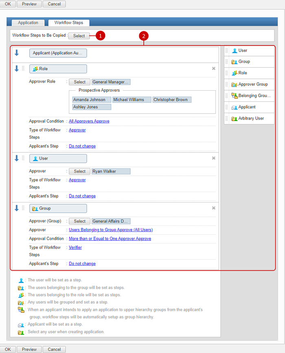
Task: Open More than or Equal to One Approver link
Action: [x=110, y=239]
